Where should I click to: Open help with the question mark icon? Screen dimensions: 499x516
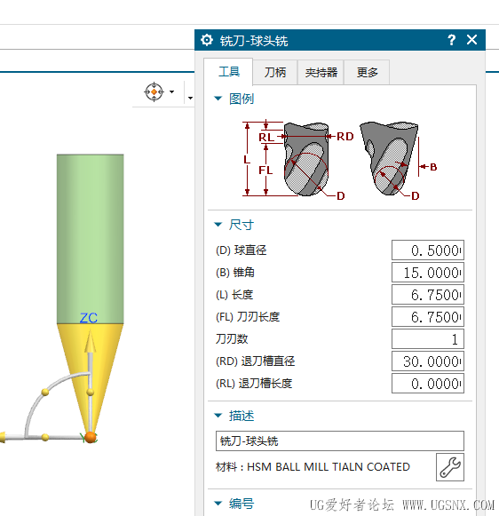point(452,40)
